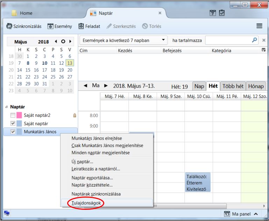Screen dimensions: 269x221
Task: Create new event with Esemény icon
Action: point(50,26)
